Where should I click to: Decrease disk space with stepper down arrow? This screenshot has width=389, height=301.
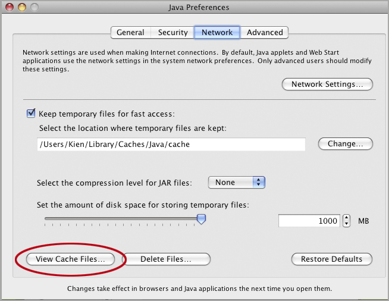point(347,224)
